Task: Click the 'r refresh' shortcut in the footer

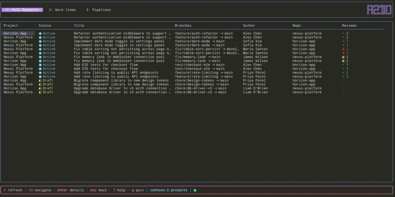Action: [x=13, y=190]
